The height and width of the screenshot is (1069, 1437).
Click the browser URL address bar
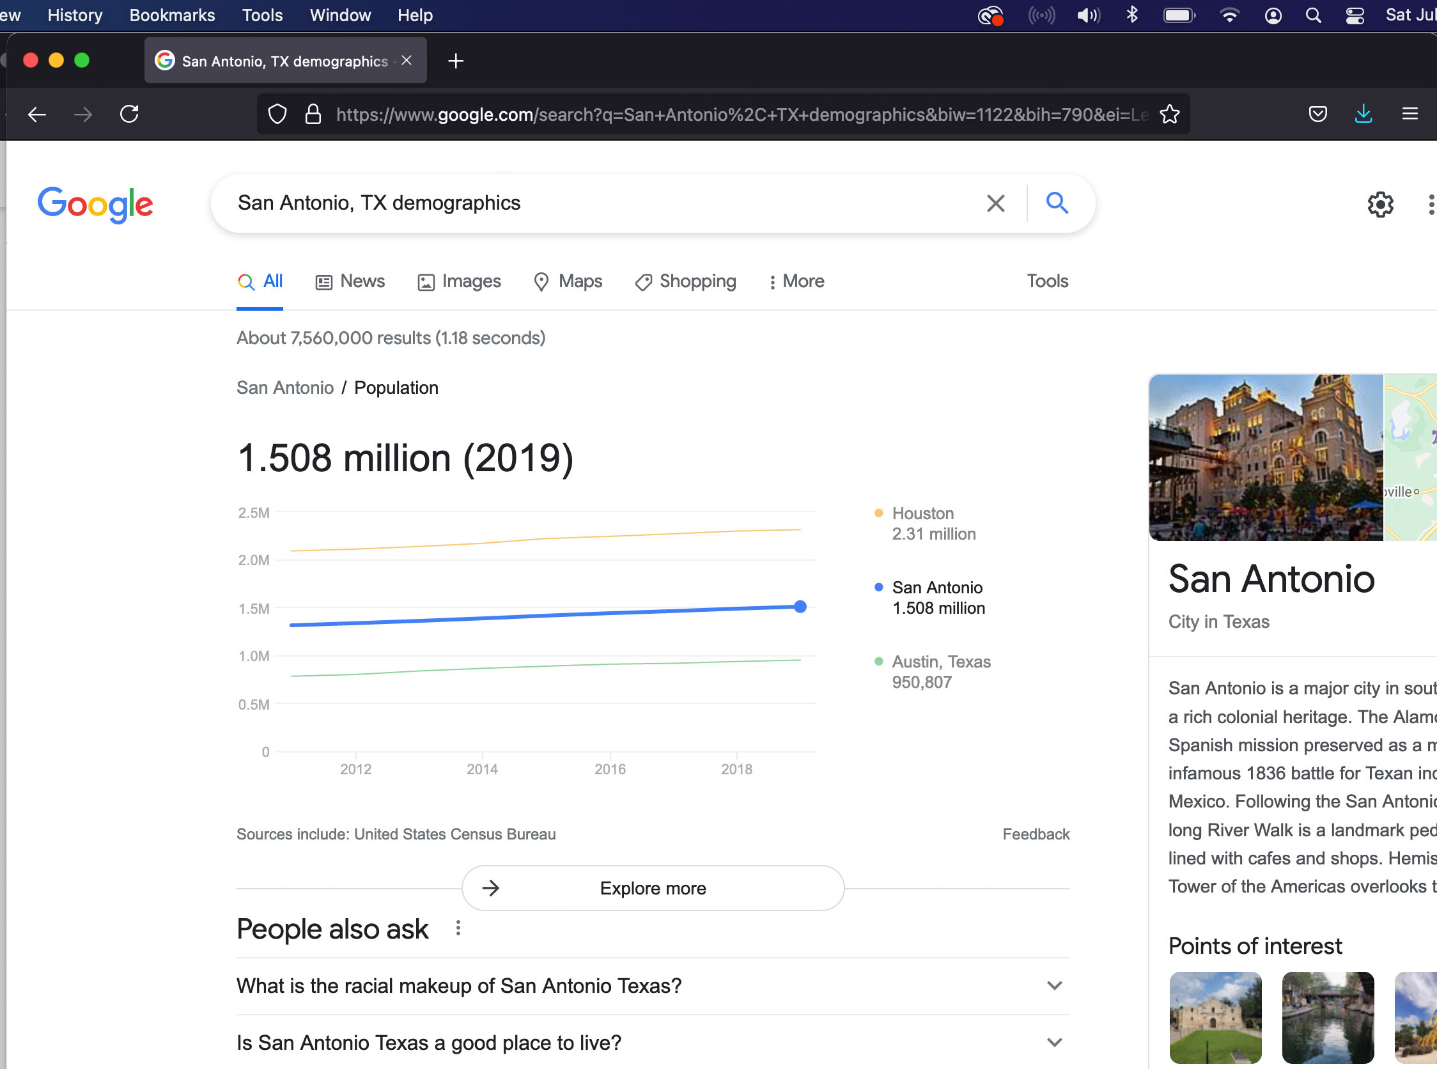coord(742,114)
